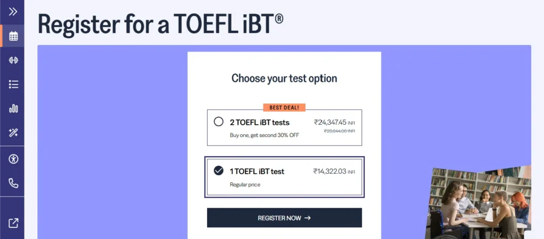This screenshot has width=544, height=239.
Task: Open the list icon in sidebar
Action: (x=13, y=84)
